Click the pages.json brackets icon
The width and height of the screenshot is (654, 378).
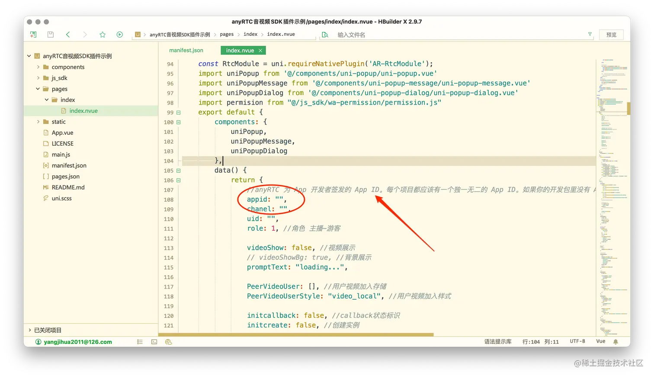pyautogui.click(x=46, y=176)
